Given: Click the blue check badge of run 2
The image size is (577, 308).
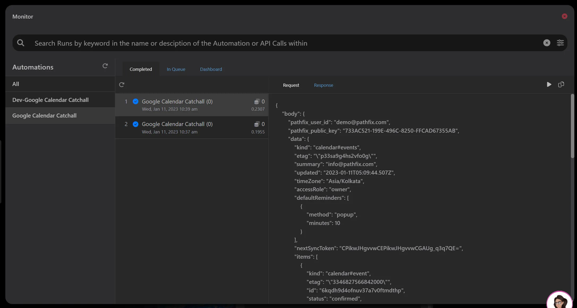Looking at the screenshot, I should (135, 124).
